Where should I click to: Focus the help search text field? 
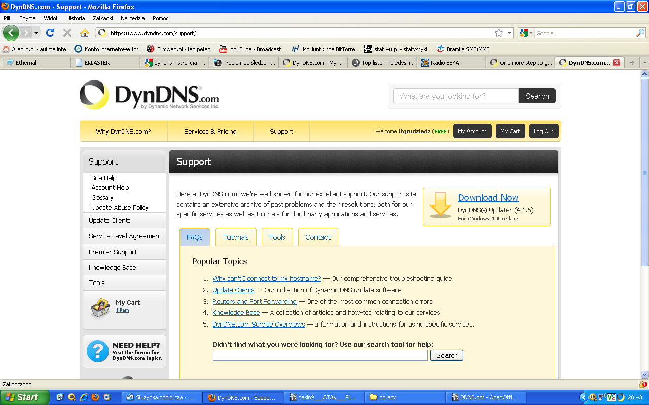coord(320,355)
